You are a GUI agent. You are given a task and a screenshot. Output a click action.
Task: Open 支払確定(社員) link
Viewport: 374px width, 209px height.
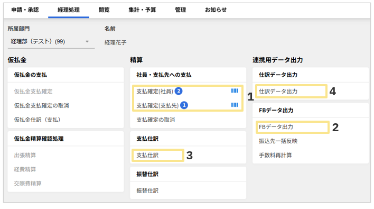[155, 91]
